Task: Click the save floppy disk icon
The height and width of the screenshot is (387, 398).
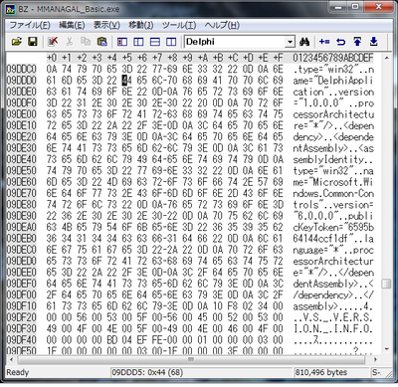Action: point(32,42)
